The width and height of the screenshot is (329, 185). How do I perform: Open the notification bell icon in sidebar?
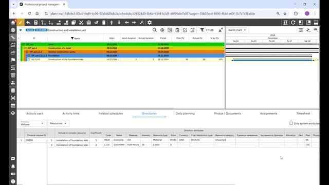click(x=13, y=166)
